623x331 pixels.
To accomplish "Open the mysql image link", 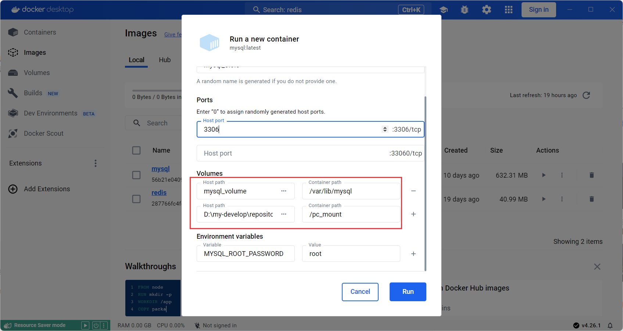I will point(161,169).
